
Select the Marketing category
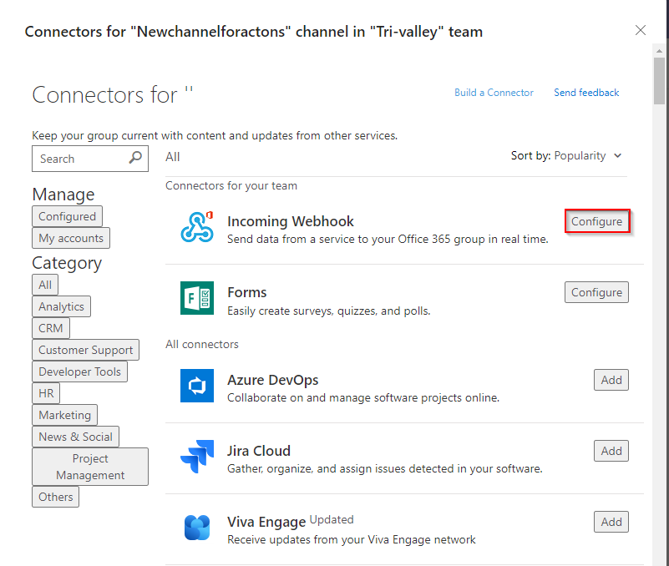[64, 415]
